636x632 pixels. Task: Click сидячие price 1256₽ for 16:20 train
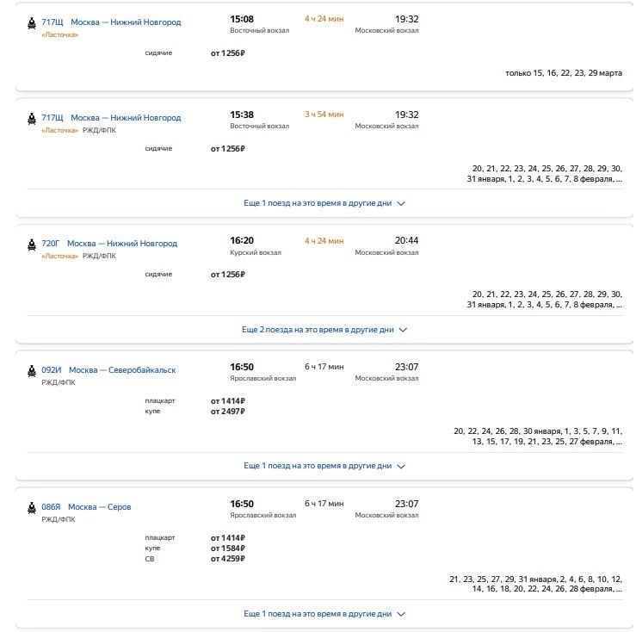click(x=228, y=275)
